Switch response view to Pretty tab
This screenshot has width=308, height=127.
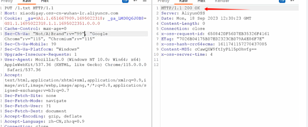pyautogui.click(x=164, y=1)
